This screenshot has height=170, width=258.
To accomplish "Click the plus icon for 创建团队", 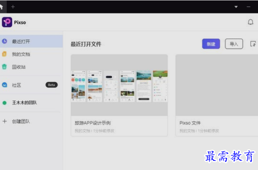I will 5,121.
